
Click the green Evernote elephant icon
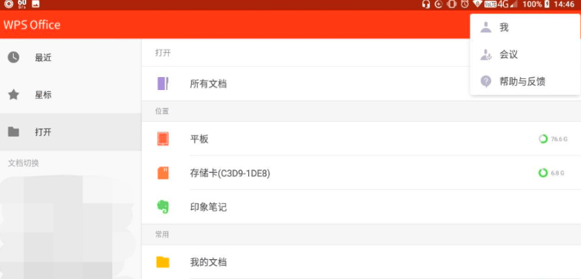click(x=163, y=207)
